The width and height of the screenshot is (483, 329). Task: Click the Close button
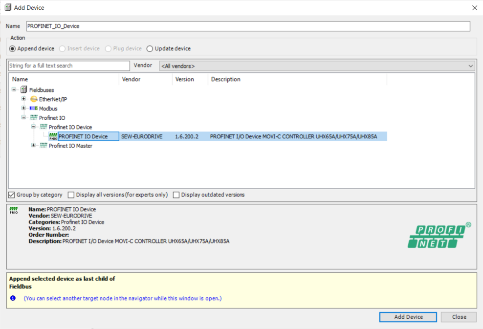click(x=459, y=317)
